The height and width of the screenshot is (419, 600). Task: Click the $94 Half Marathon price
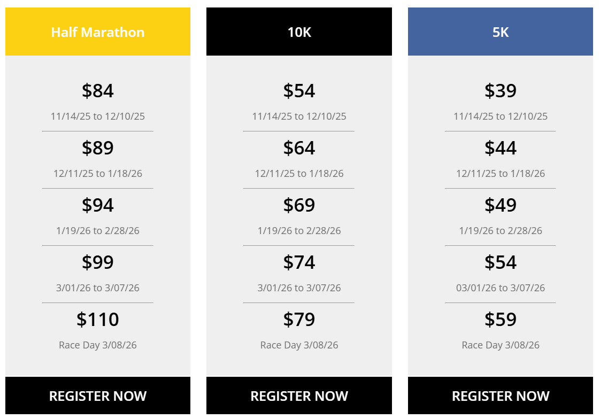tap(98, 205)
